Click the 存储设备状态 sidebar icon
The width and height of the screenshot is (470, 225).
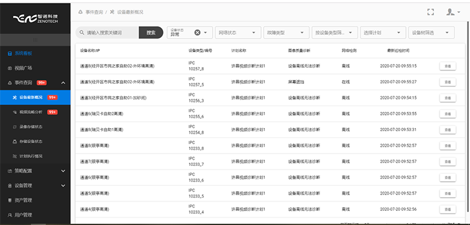point(15,142)
